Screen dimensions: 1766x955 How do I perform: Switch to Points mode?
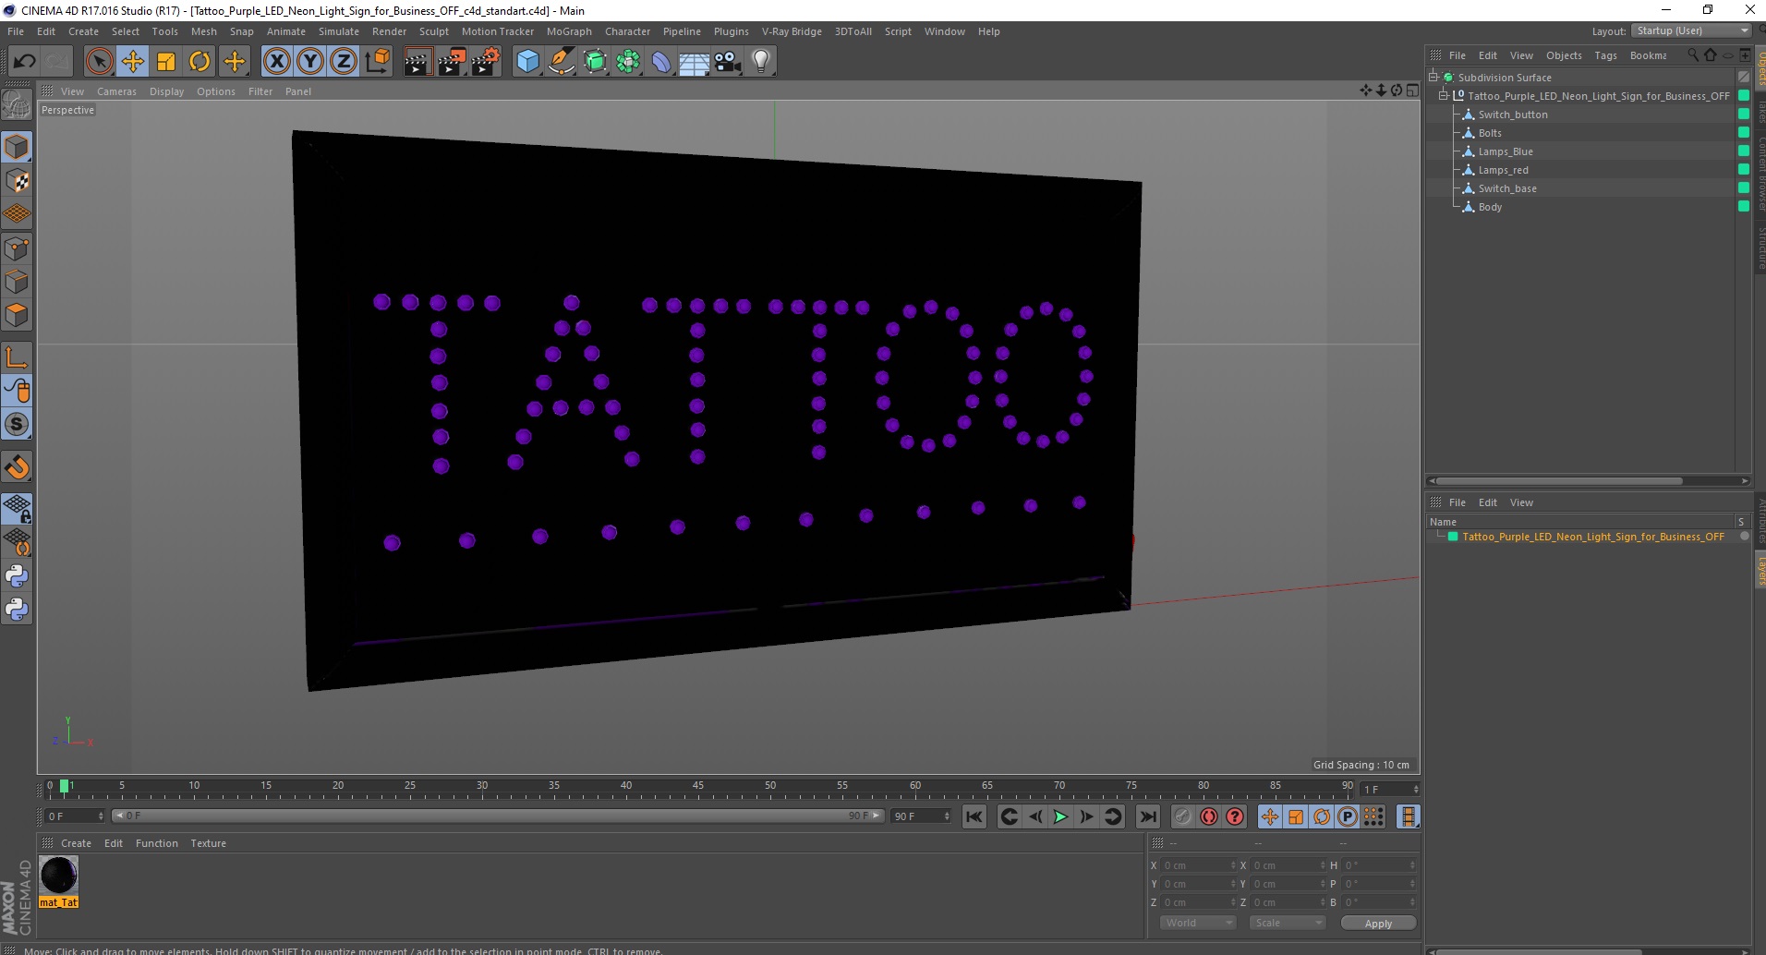tap(17, 248)
